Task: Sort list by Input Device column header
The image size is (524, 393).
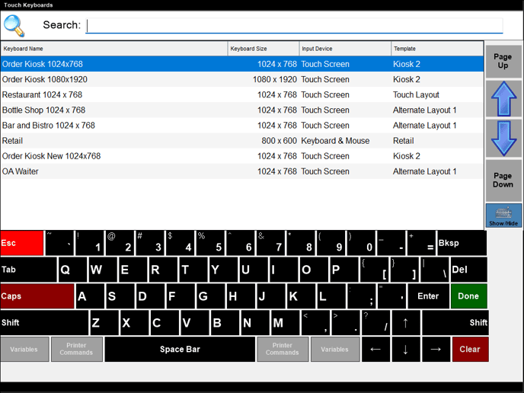Action: pos(344,49)
